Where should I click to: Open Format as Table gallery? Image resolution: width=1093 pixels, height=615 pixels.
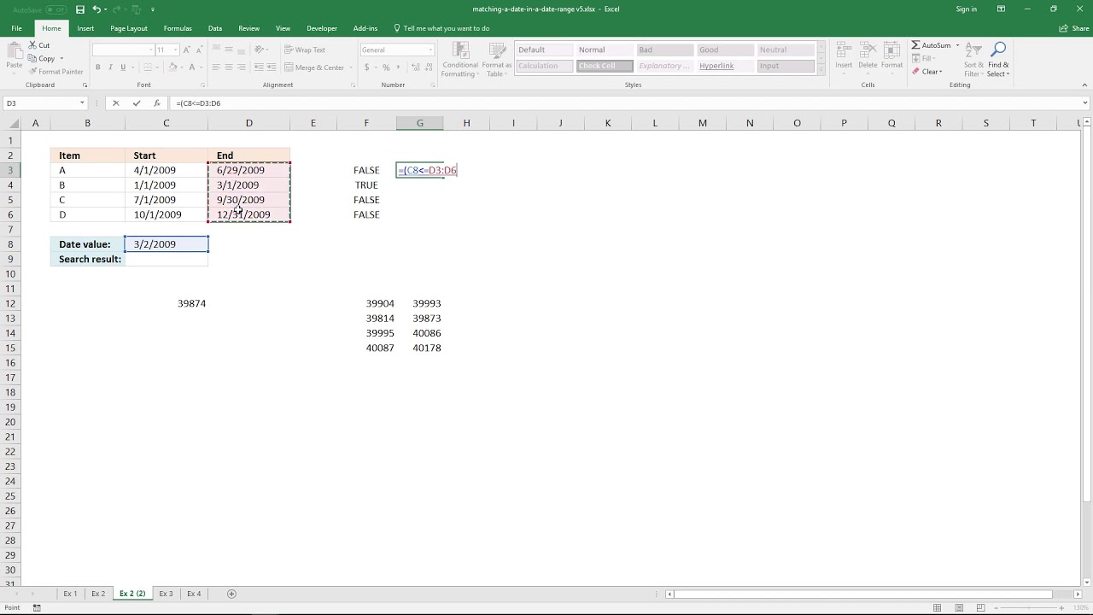(x=496, y=59)
